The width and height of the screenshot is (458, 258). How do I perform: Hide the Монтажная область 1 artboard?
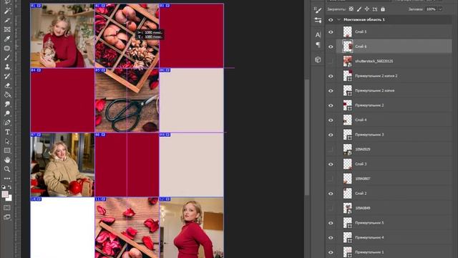point(331,19)
